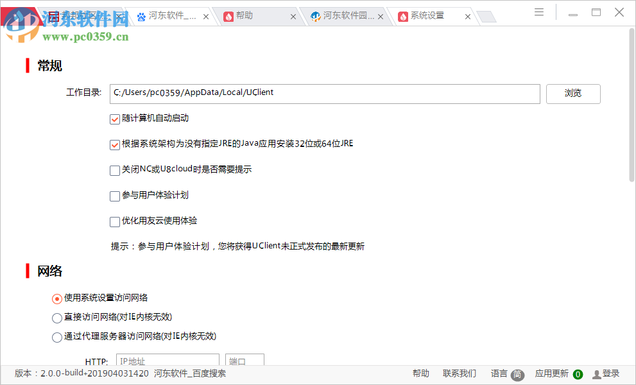Disable the 随计算机自动启动 checkbox
Image resolution: width=636 pixels, height=385 pixels.
[x=114, y=119]
